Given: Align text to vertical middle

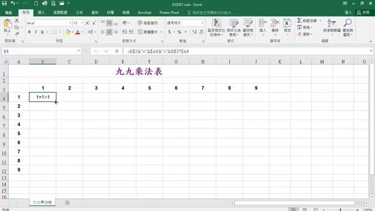Looking at the screenshot, I should pyautogui.click(x=109, y=23).
